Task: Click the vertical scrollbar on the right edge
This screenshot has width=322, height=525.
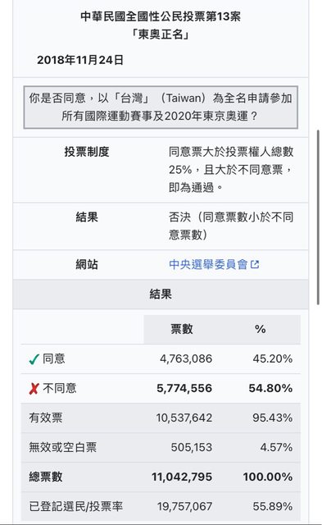Action: (318, 217)
